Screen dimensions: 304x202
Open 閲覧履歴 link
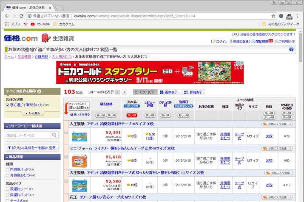tap(262, 42)
